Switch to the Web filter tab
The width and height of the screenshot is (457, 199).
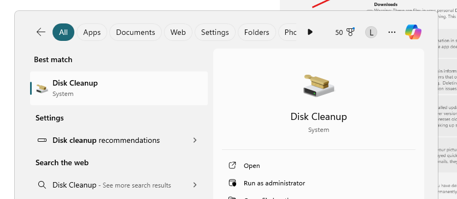coord(178,32)
